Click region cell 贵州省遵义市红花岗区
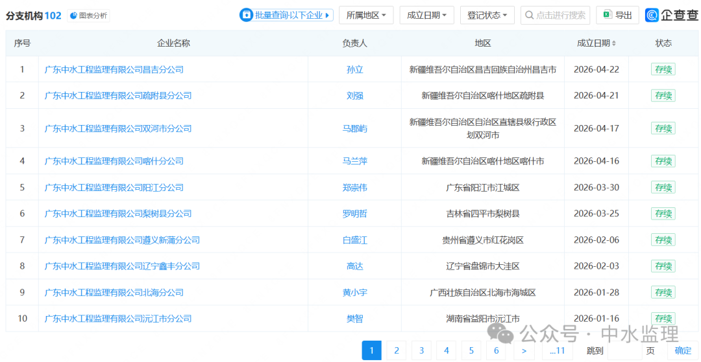 click(483, 240)
